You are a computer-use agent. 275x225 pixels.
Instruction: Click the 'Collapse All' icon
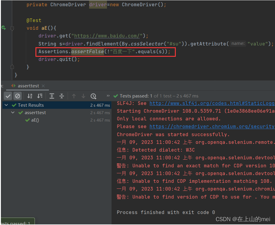(61, 96)
